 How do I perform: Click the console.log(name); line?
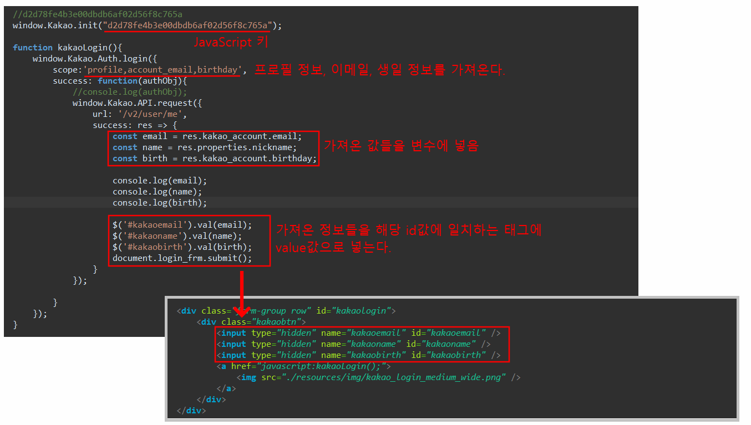point(158,192)
